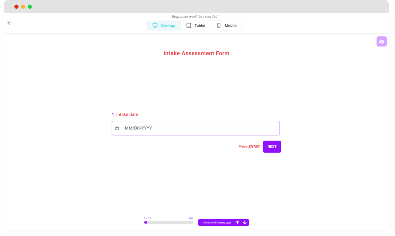Open the calendar date picker icon

[117, 128]
